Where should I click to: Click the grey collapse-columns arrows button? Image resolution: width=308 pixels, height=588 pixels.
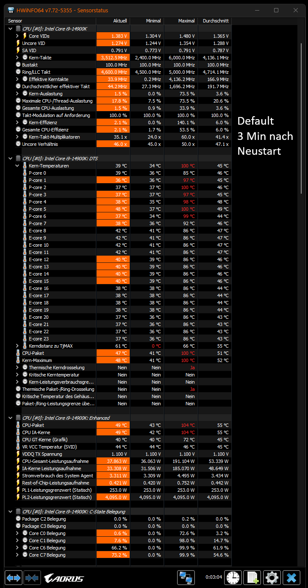point(32,577)
